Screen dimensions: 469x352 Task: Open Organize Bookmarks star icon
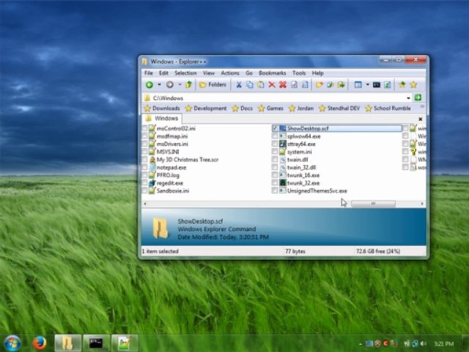413,85
